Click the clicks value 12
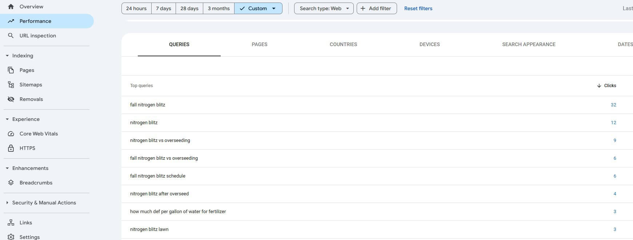This screenshot has width=633, height=240. pyautogui.click(x=613, y=123)
